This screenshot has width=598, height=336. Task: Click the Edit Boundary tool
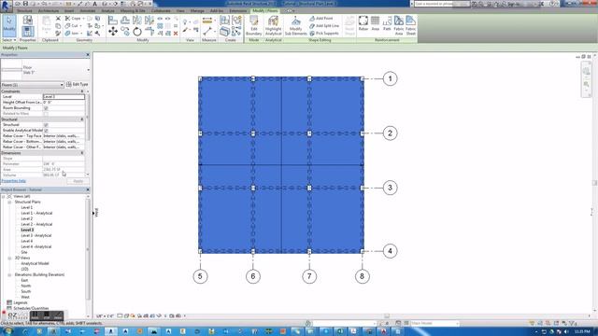(254, 25)
